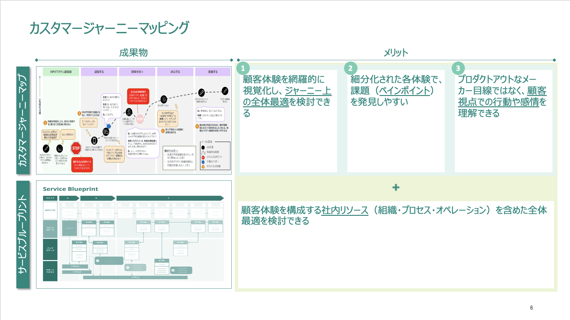
Task: Click the numbered circle 1 badge
Action: click(243, 68)
